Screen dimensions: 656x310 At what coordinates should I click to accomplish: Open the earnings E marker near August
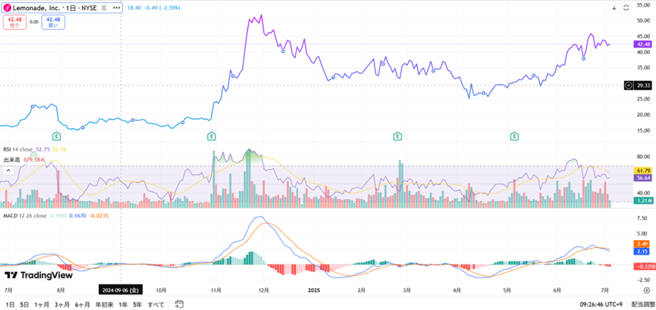click(56, 136)
